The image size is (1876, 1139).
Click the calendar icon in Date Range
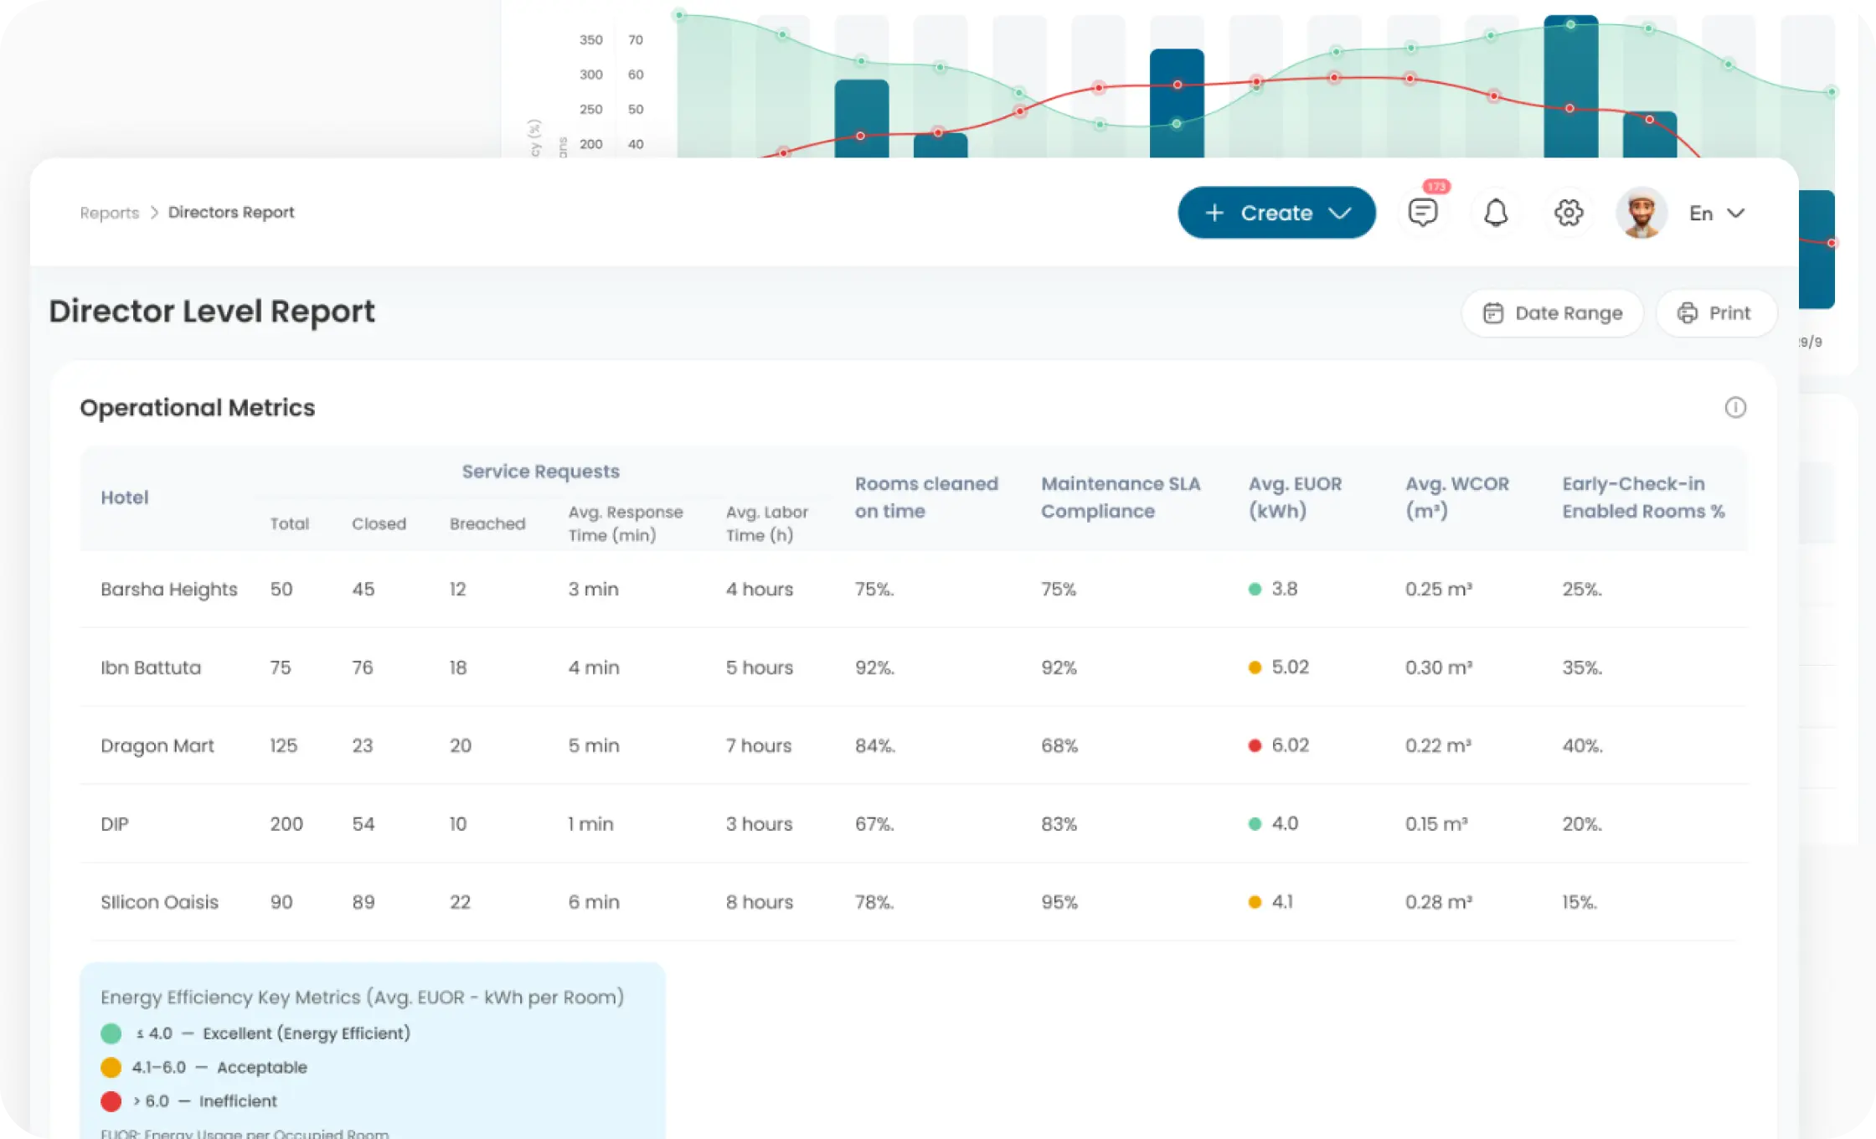tap(1493, 313)
